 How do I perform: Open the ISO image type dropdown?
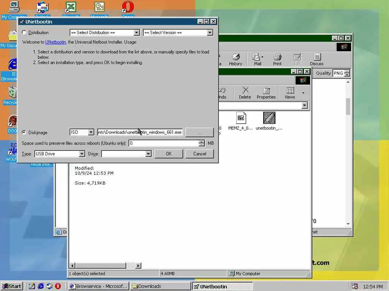(91, 132)
